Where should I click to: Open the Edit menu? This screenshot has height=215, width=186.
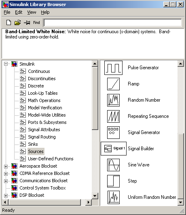19,12
